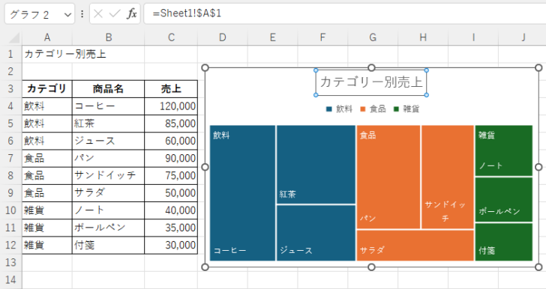The image size is (546, 289).
Task: Click the 紅茶 cell in column B
Action: (108, 124)
